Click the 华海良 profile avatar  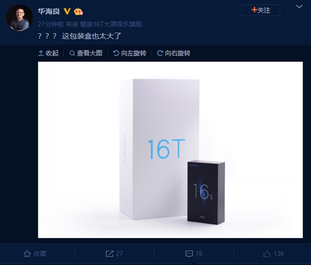click(x=20, y=18)
